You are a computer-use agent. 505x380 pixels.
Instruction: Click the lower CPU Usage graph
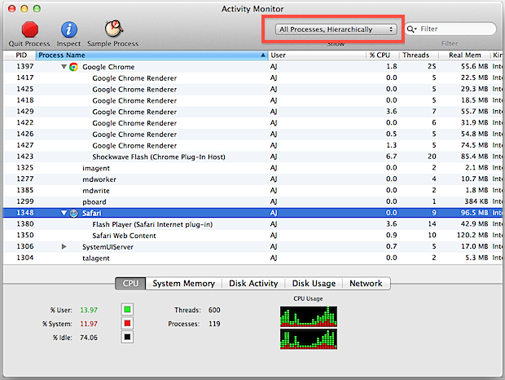point(309,339)
